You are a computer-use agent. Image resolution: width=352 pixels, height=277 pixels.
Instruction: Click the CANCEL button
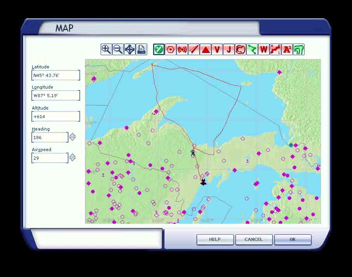tap(253, 239)
